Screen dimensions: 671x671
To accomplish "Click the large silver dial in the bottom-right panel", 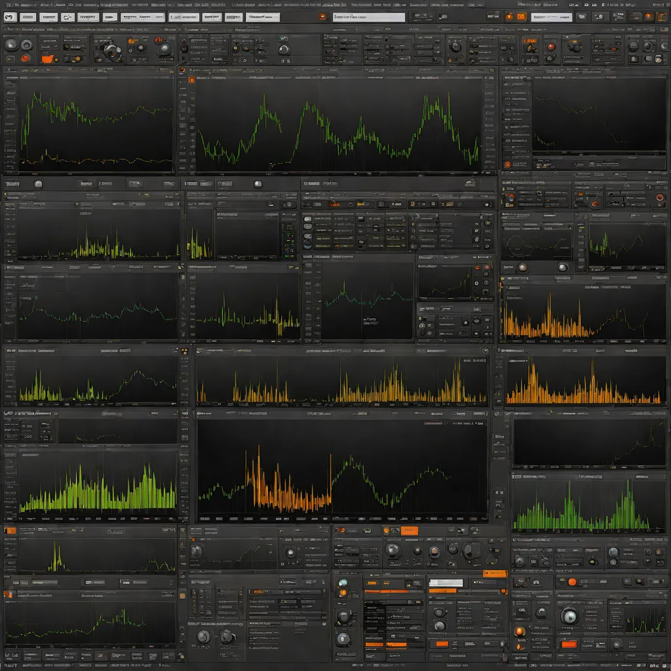I will 569,617.
